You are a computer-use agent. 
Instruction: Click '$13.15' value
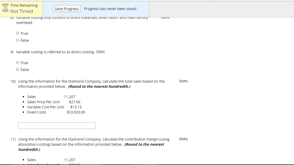(x=76, y=107)
